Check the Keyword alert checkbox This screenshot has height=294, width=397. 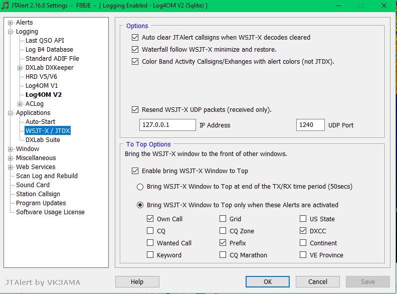(x=150, y=254)
